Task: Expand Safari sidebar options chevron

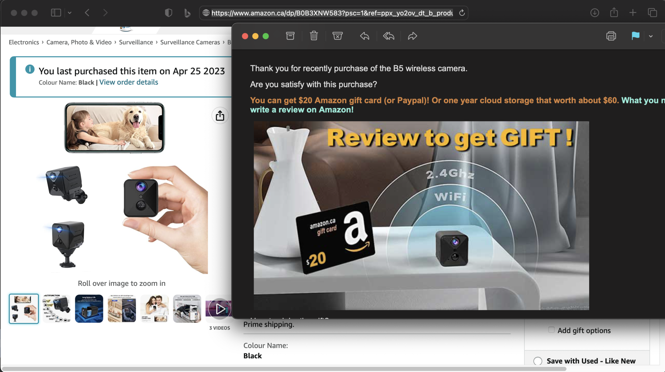Action: [x=69, y=13]
